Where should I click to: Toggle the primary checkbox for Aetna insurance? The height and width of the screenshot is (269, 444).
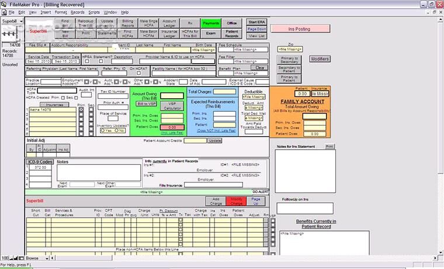(x=81, y=110)
